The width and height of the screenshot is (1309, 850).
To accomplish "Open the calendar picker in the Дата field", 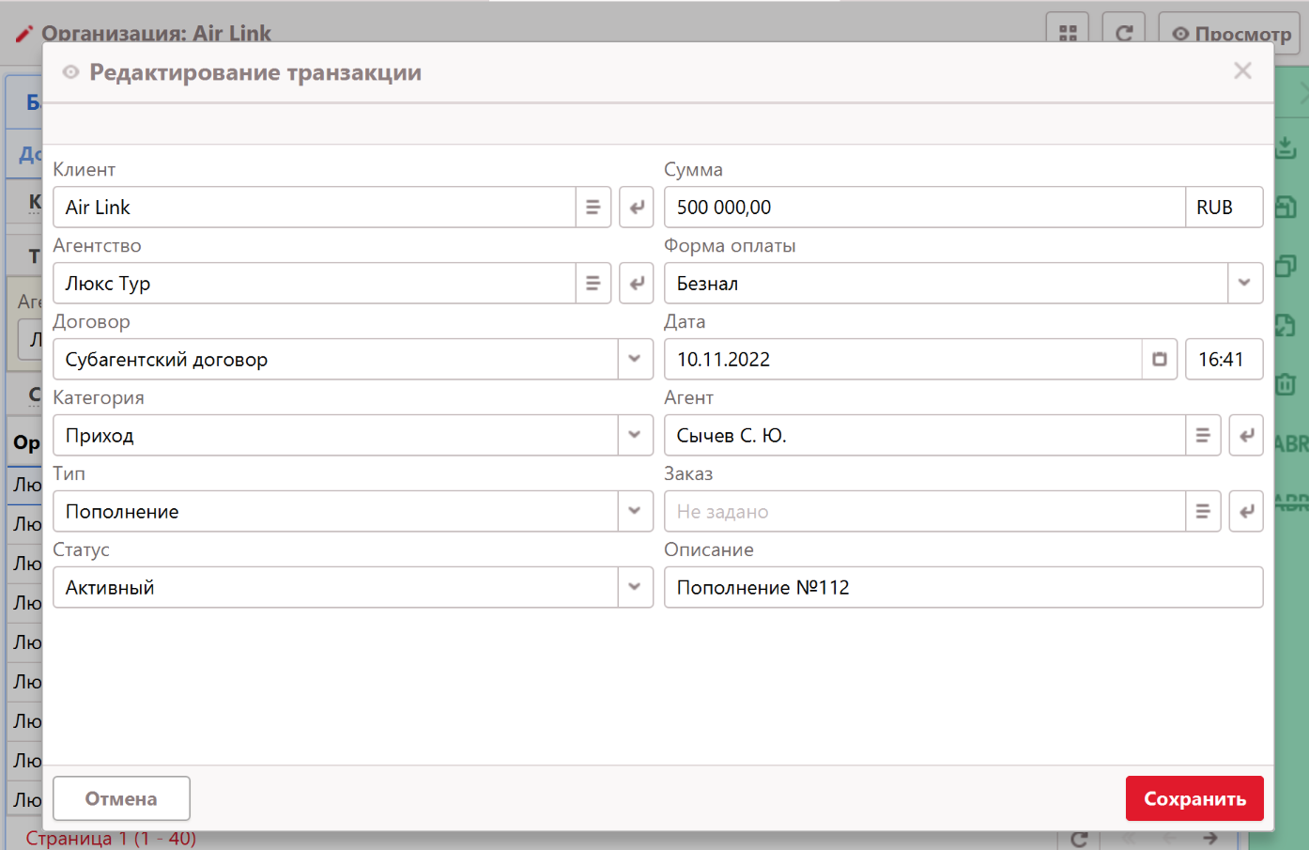I will coord(1160,360).
